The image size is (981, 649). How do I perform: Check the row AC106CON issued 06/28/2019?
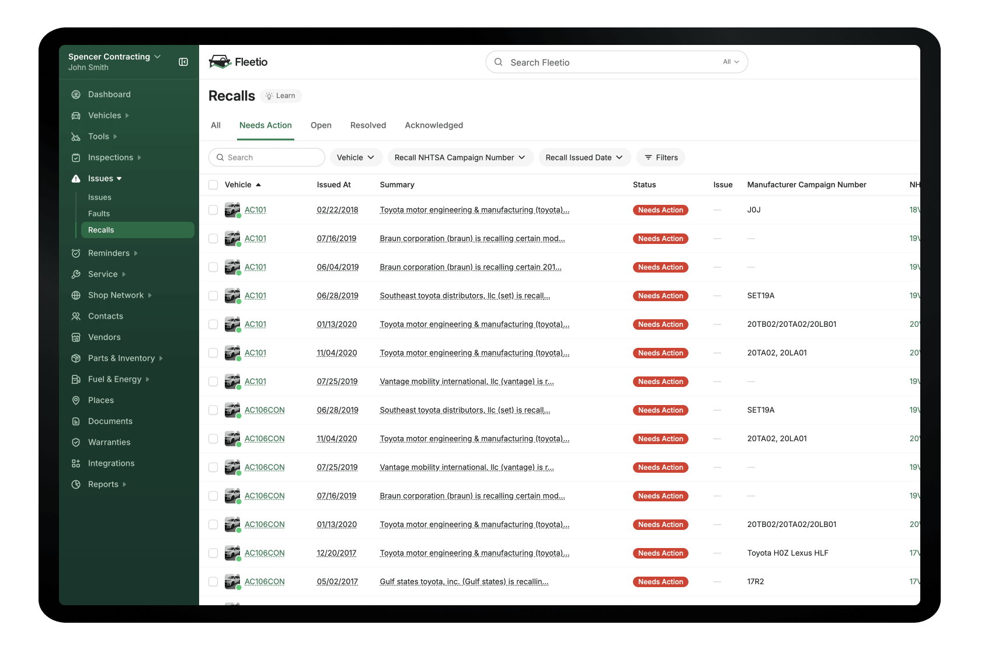[213, 410]
